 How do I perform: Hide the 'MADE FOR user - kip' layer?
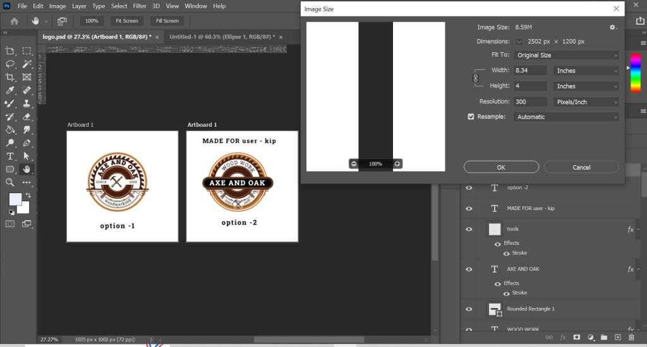[x=469, y=208]
